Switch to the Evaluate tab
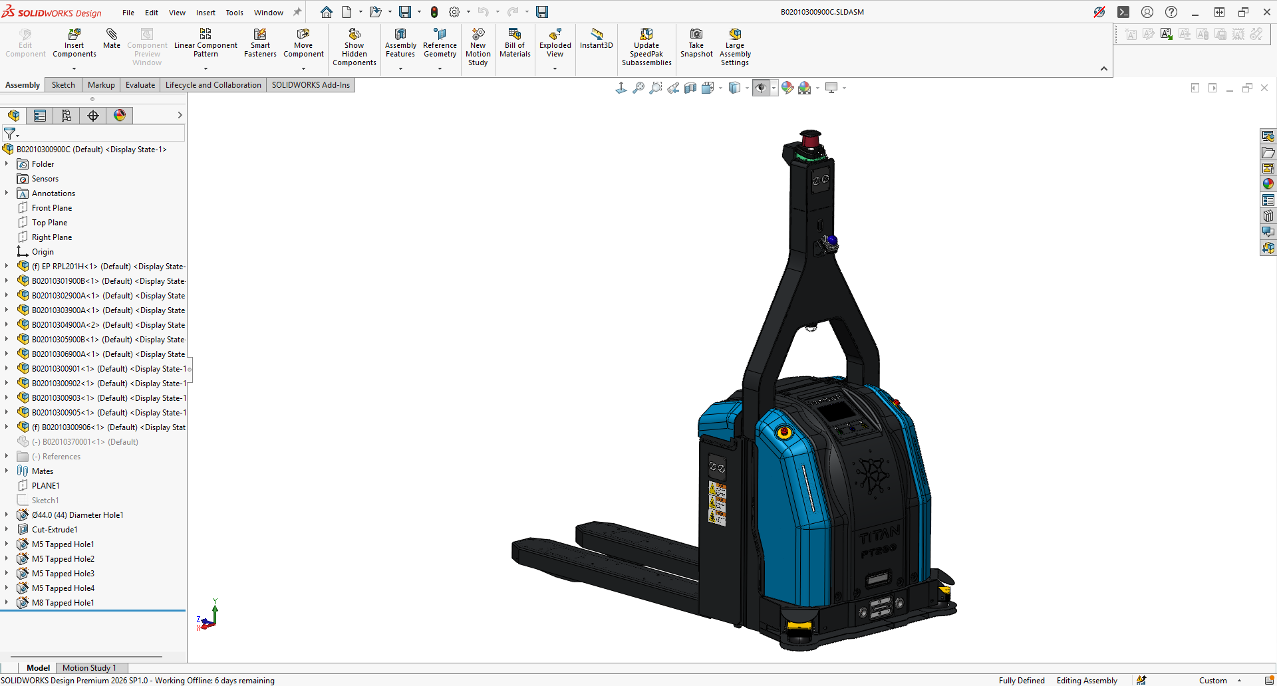Viewport: 1277px width, 686px height. click(140, 85)
